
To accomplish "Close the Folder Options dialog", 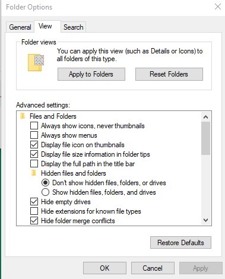I will point(218,7).
